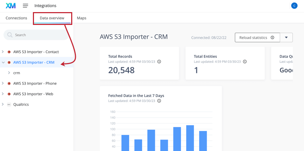Expand AWS S3 Importer - Phone node
Image resolution: width=304 pixels, height=151 pixels.
[x=3, y=83]
